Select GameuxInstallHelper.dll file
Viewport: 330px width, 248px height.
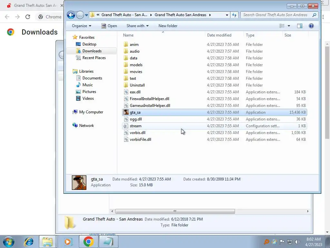[x=150, y=106]
